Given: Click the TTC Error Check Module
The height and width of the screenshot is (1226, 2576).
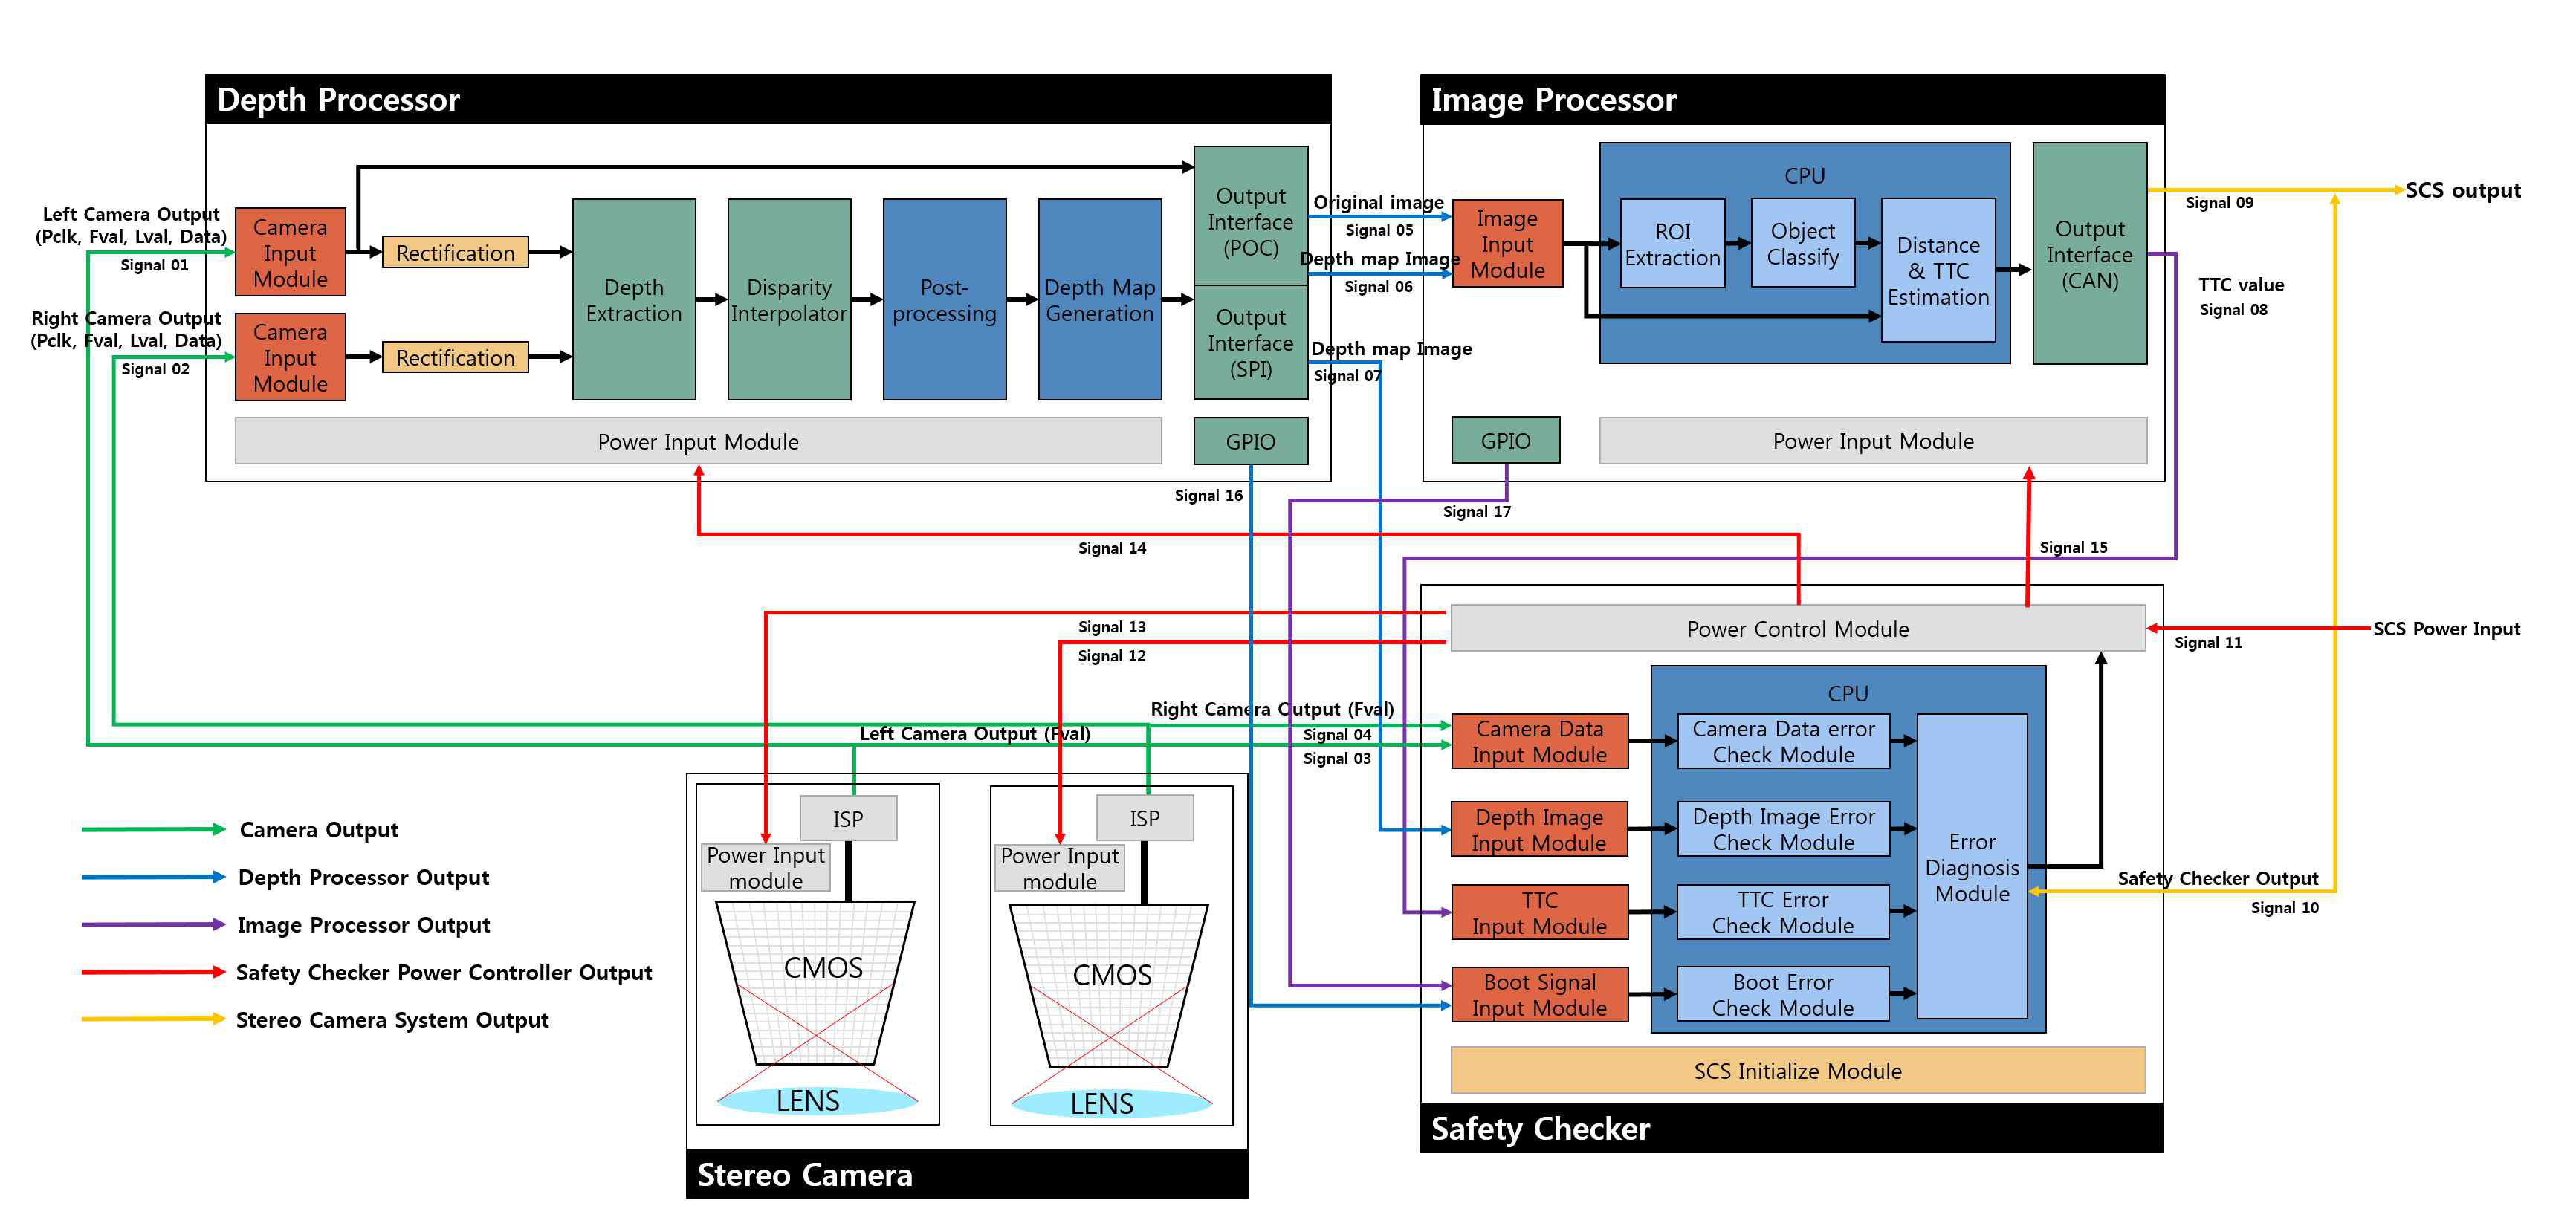Looking at the screenshot, I should point(1783,912).
